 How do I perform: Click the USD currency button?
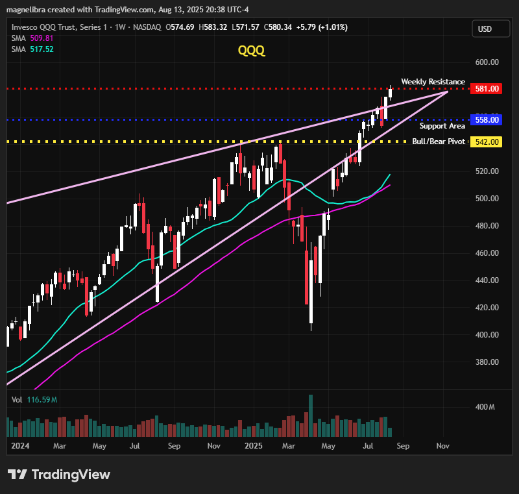(x=491, y=29)
